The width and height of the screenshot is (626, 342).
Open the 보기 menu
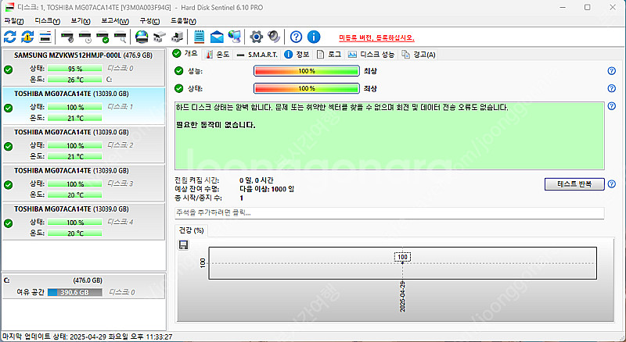point(81,21)
